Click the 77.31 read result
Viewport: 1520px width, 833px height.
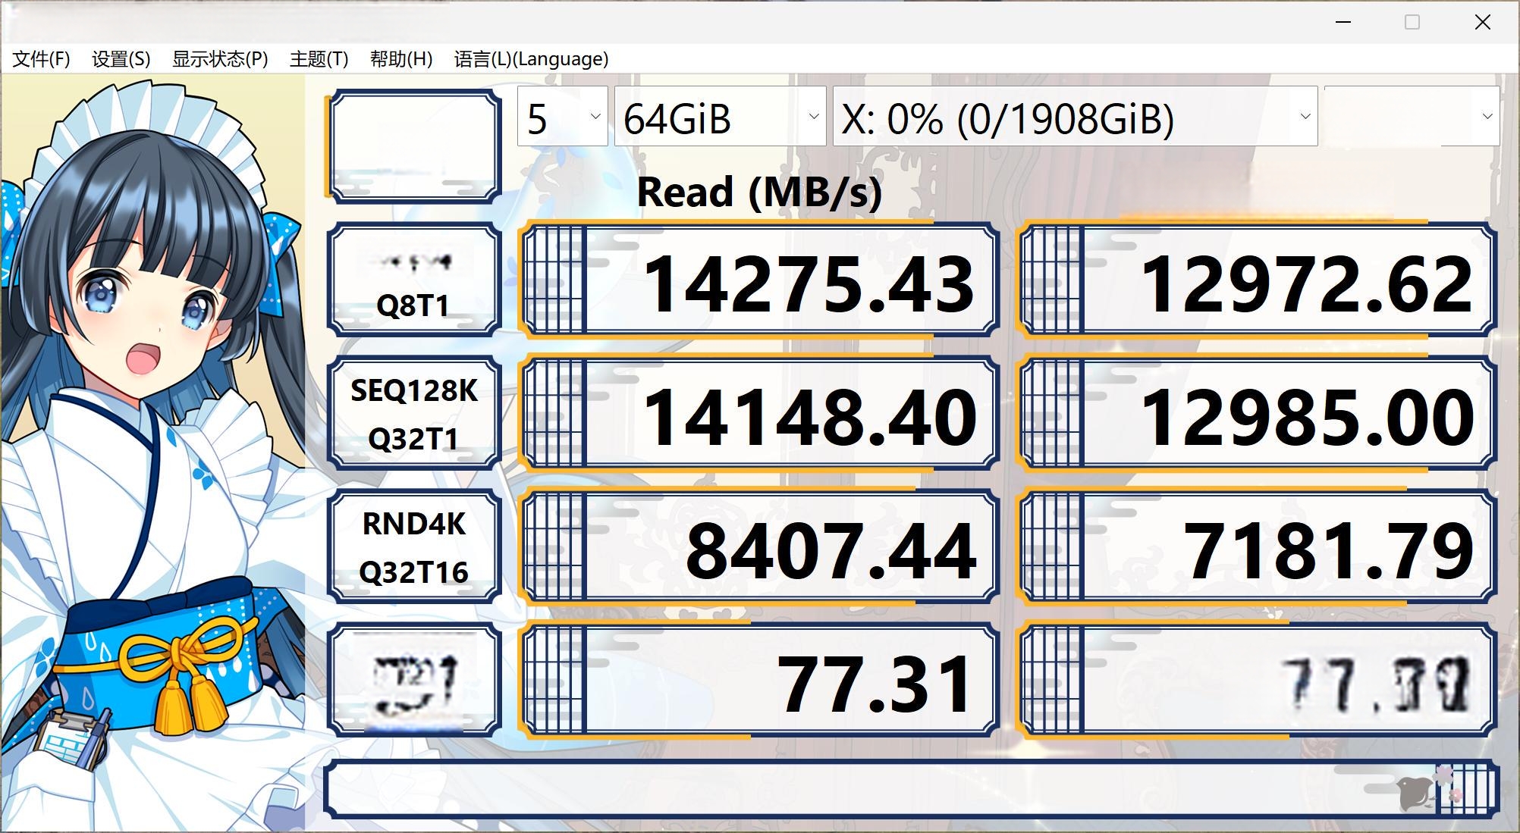[x=758, y=680]
